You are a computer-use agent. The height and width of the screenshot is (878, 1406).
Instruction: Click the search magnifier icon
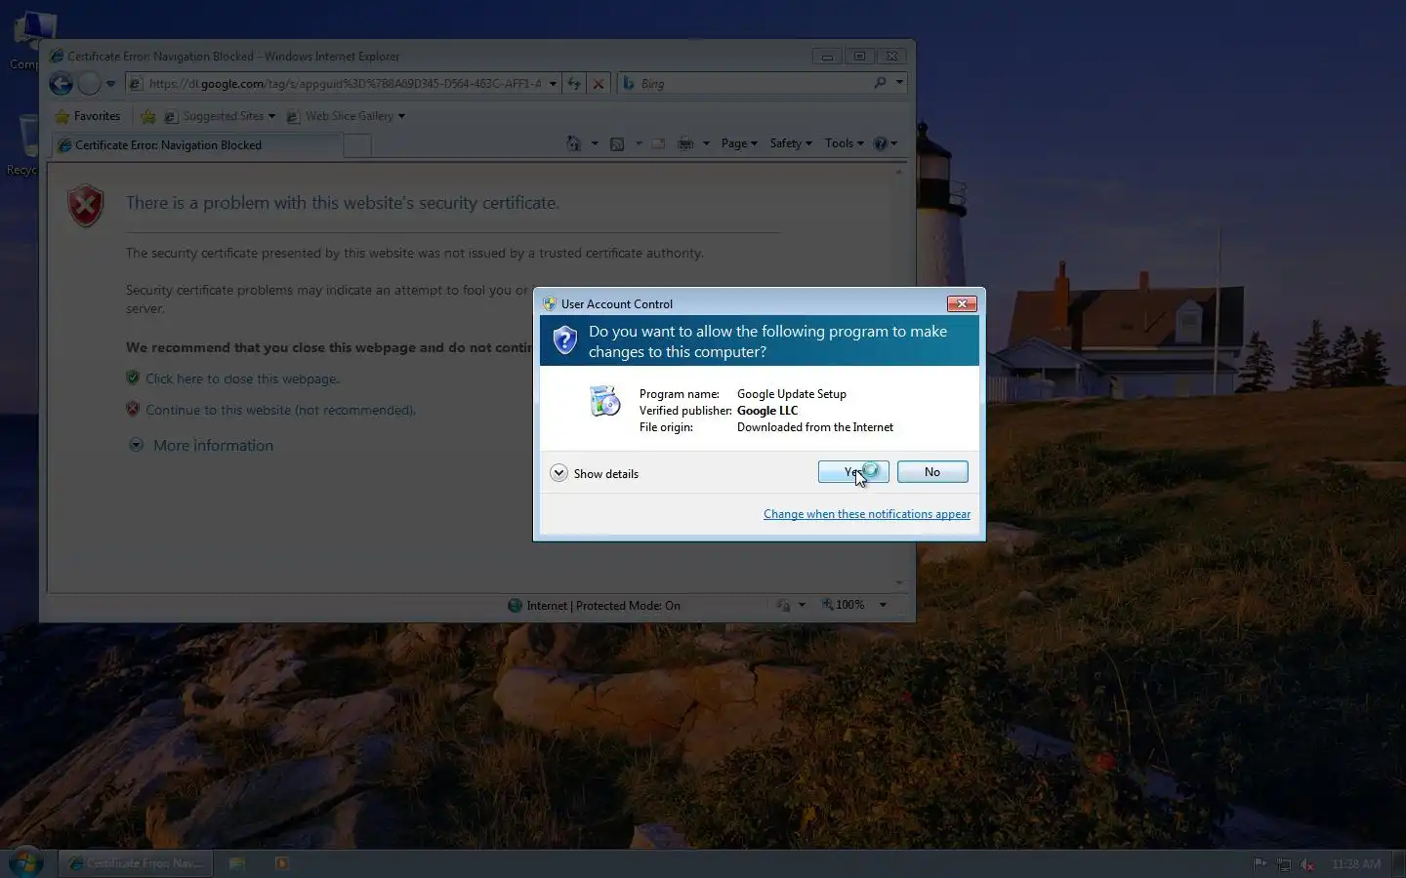pyautogui.click(x=880, y=83)
